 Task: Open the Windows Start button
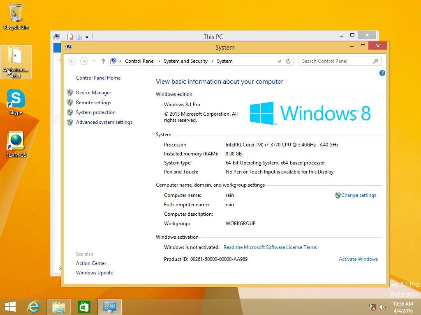pyautogui.click(x=10, y=307)
